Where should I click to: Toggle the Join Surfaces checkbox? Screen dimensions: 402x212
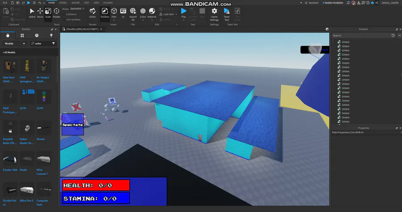[x=64, y=20]
